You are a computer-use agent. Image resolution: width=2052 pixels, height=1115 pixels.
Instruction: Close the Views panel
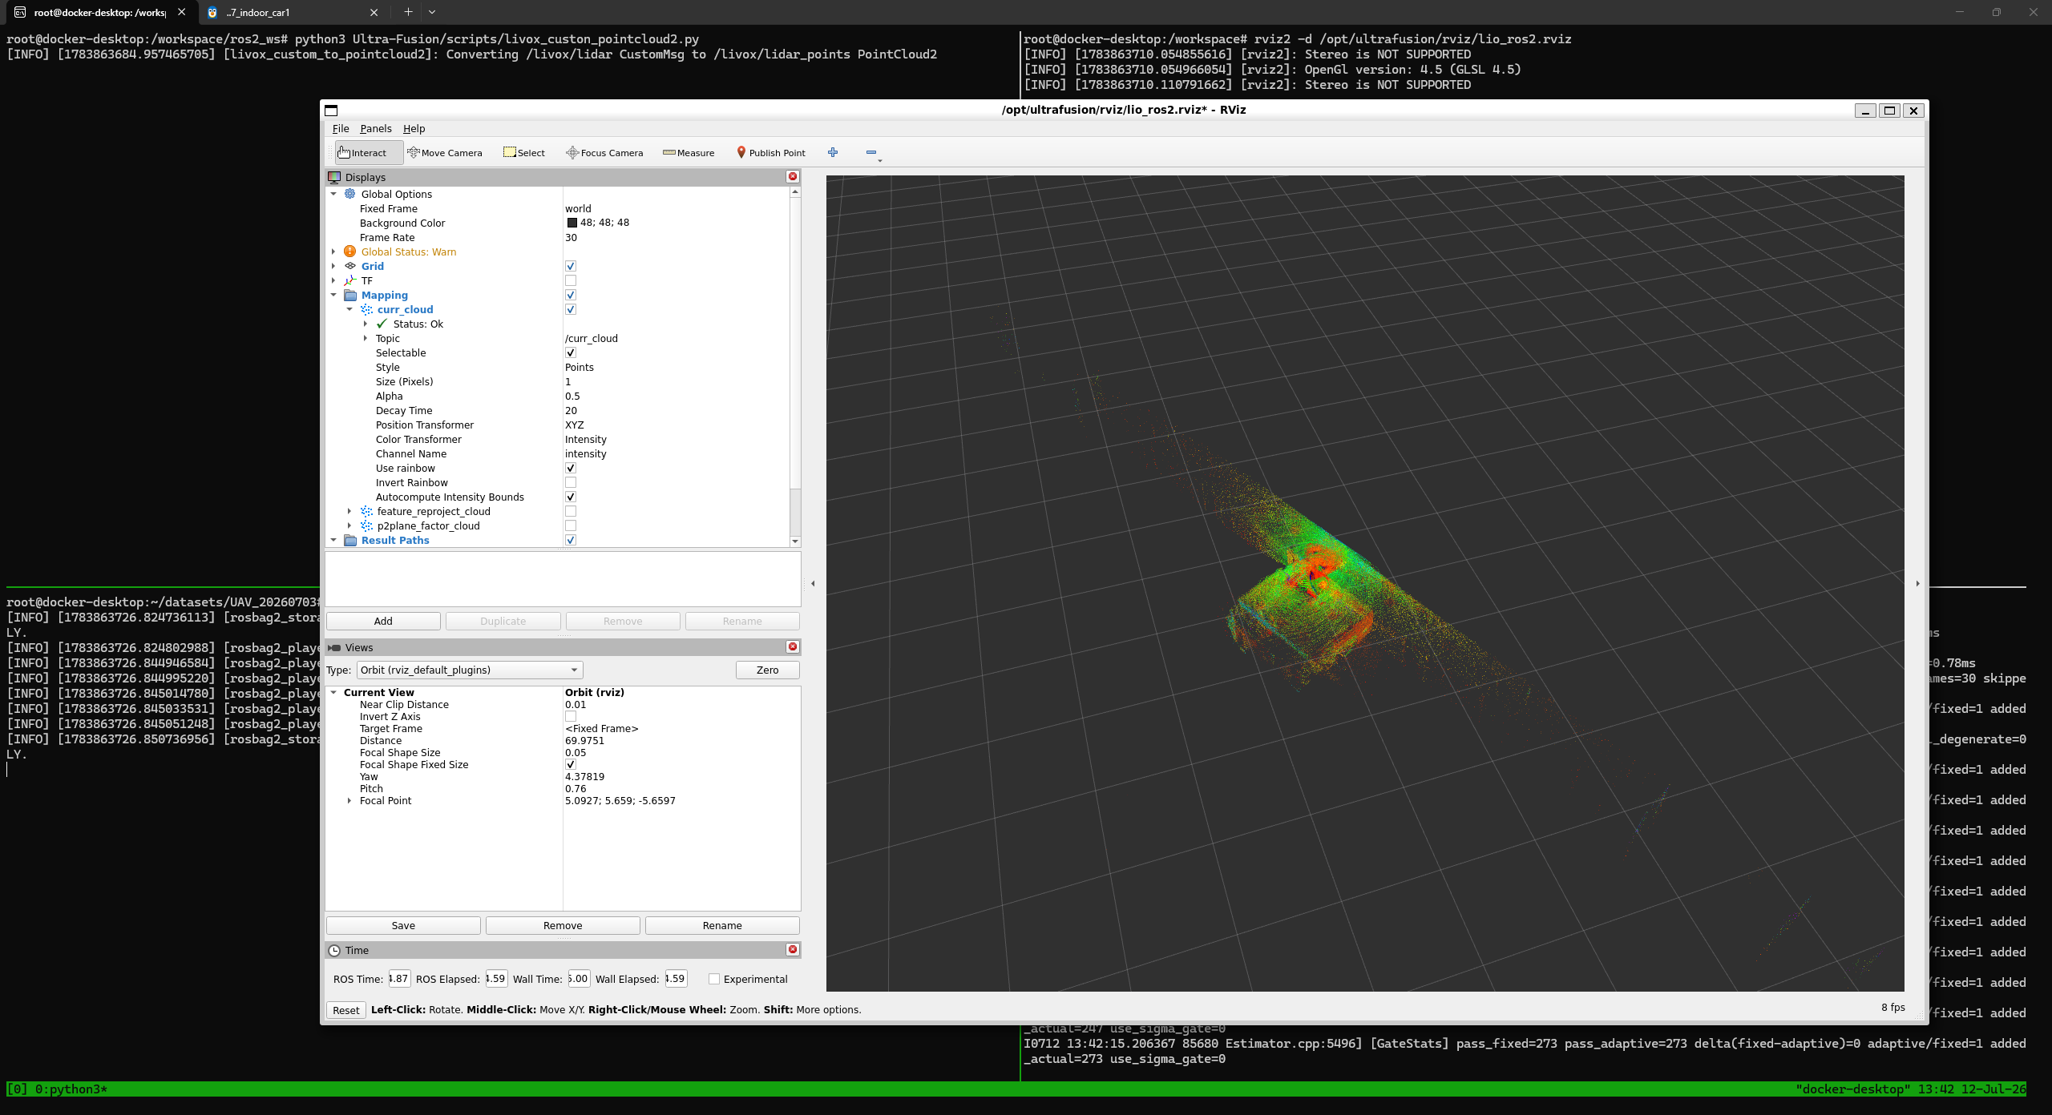(x=793, y=647)
